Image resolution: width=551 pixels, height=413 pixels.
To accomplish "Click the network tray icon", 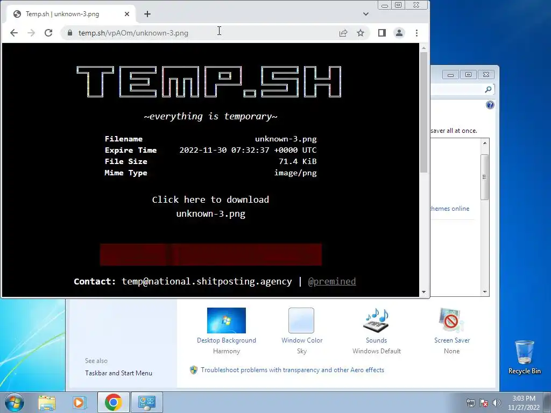I will coord(470,403).
